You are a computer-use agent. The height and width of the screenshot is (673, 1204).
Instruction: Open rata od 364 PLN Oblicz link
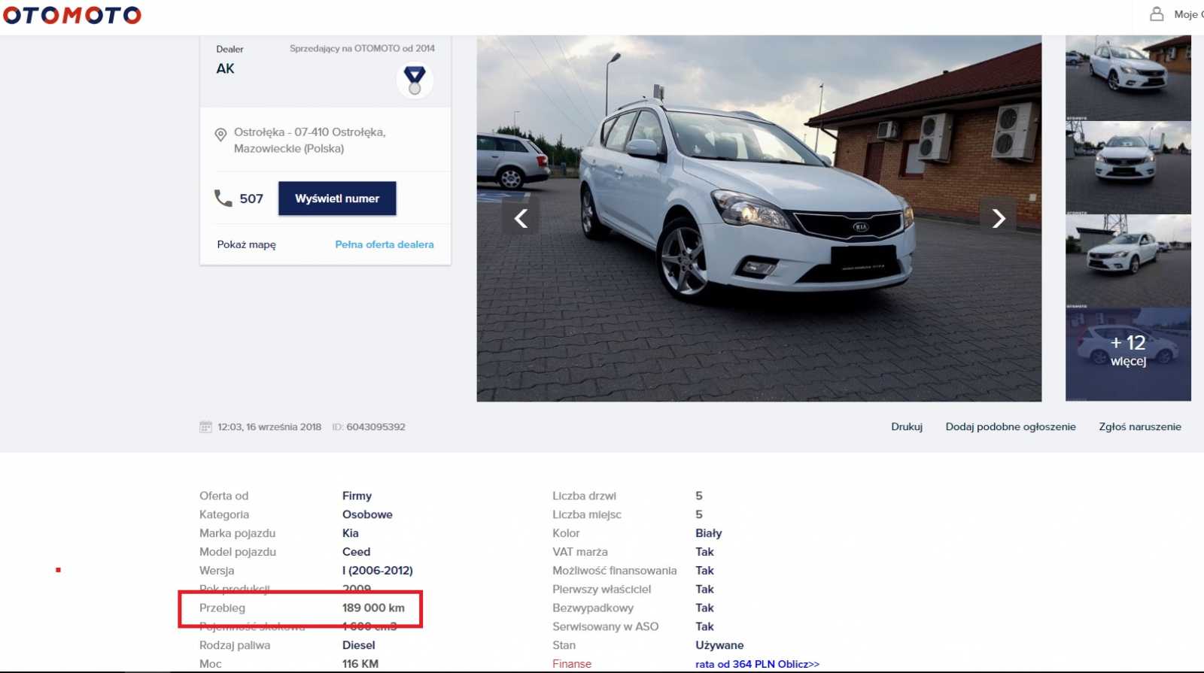coord(756,664)
